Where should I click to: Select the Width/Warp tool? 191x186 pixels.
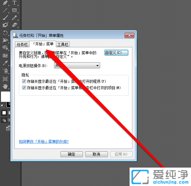pyautogui.click(x=5, y=40)
